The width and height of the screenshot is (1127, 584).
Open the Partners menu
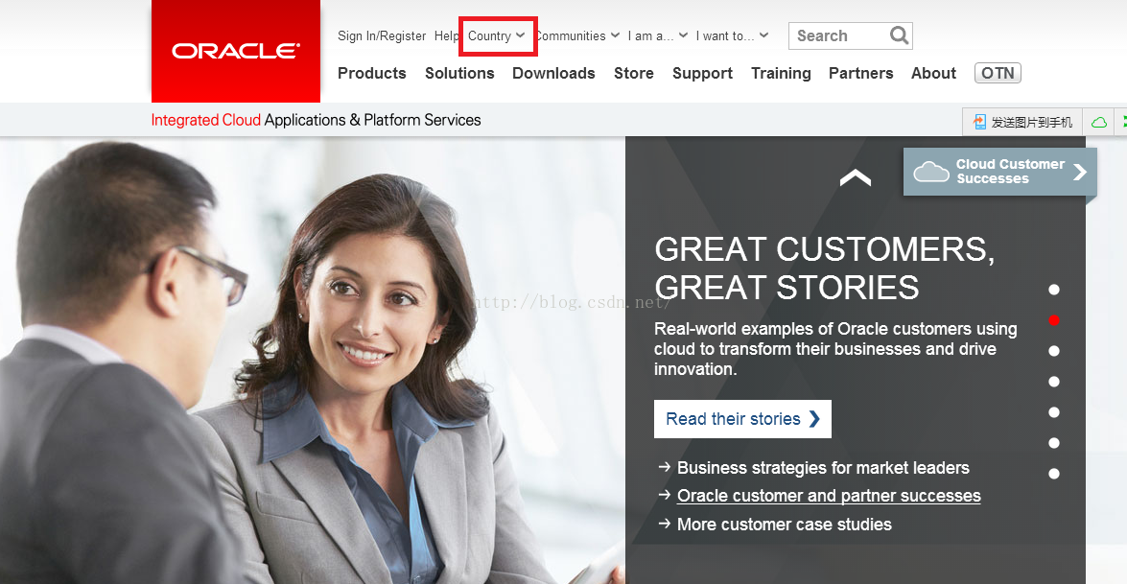pyautogui.click(x=860, y=73)
